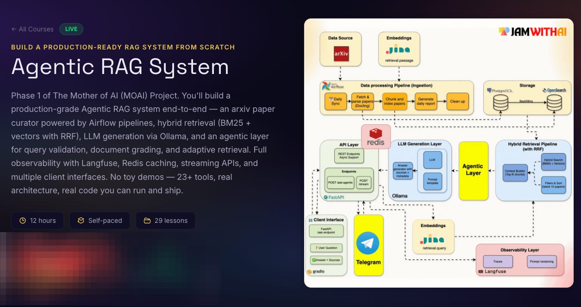Click the LLM box in Generation Layer
The image size is (581, 307).
432,160
